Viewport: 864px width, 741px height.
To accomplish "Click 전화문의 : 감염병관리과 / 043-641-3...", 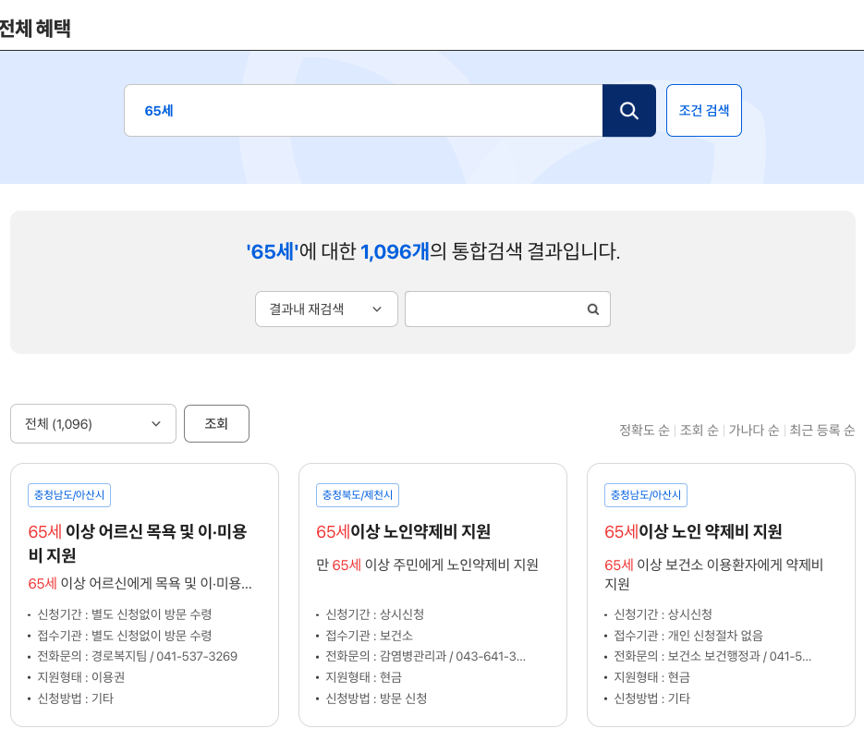I will point(425,656).
